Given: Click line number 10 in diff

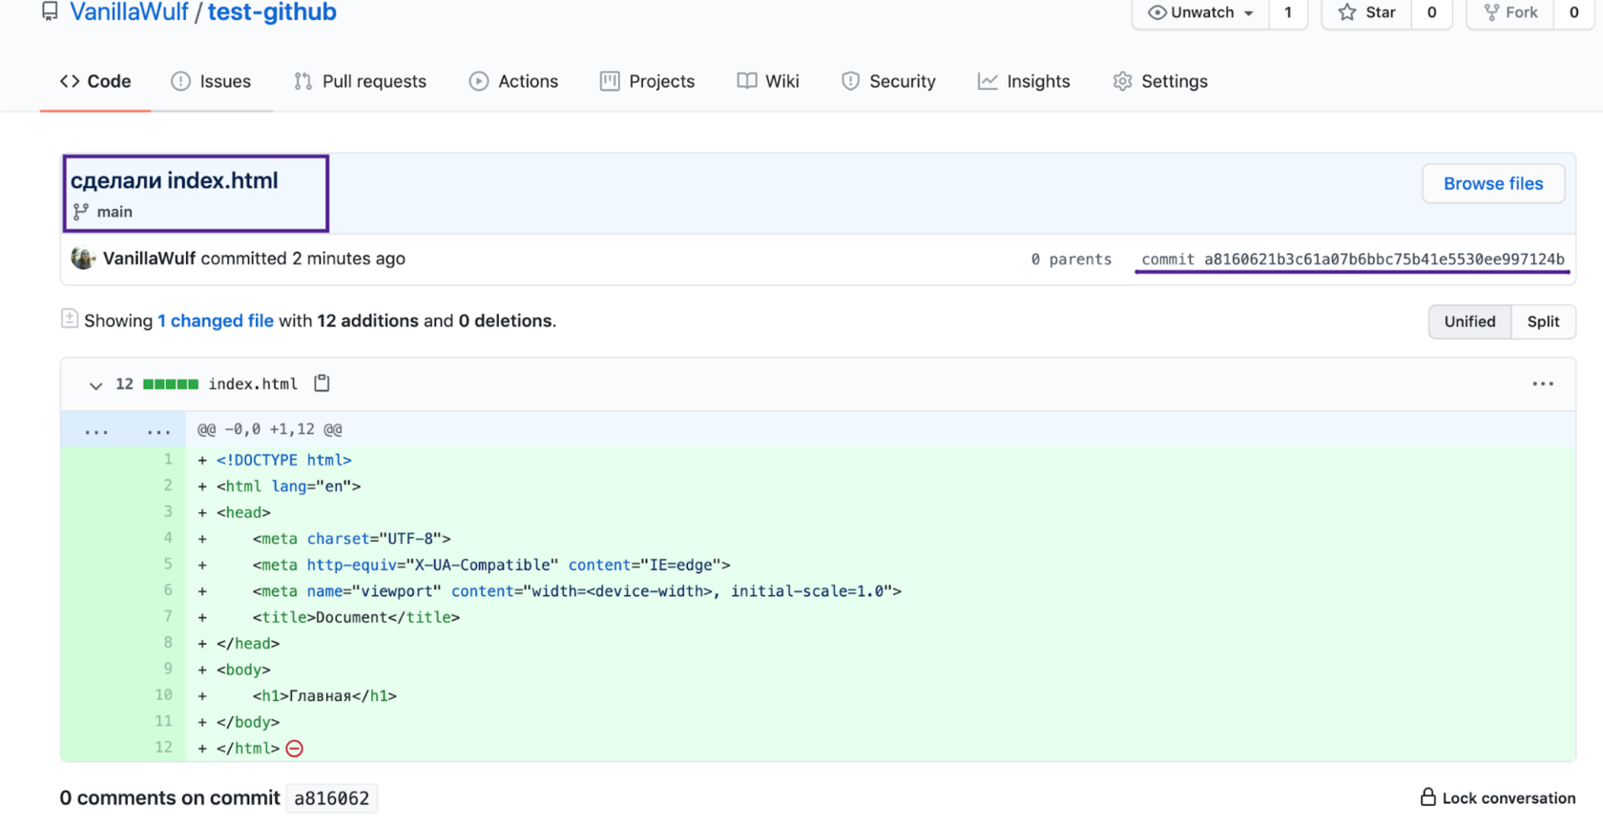Looking at the screenshot, I should (163, 695).
